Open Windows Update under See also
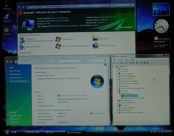The image size is (174, 136). click(16, 116)
